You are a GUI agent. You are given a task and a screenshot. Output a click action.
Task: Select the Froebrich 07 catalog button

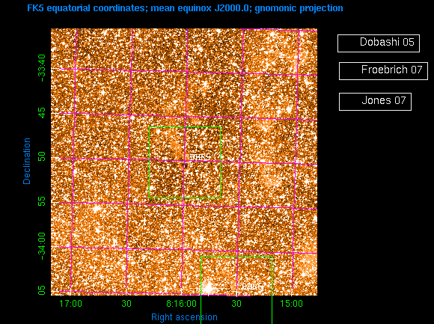[383, 71]
